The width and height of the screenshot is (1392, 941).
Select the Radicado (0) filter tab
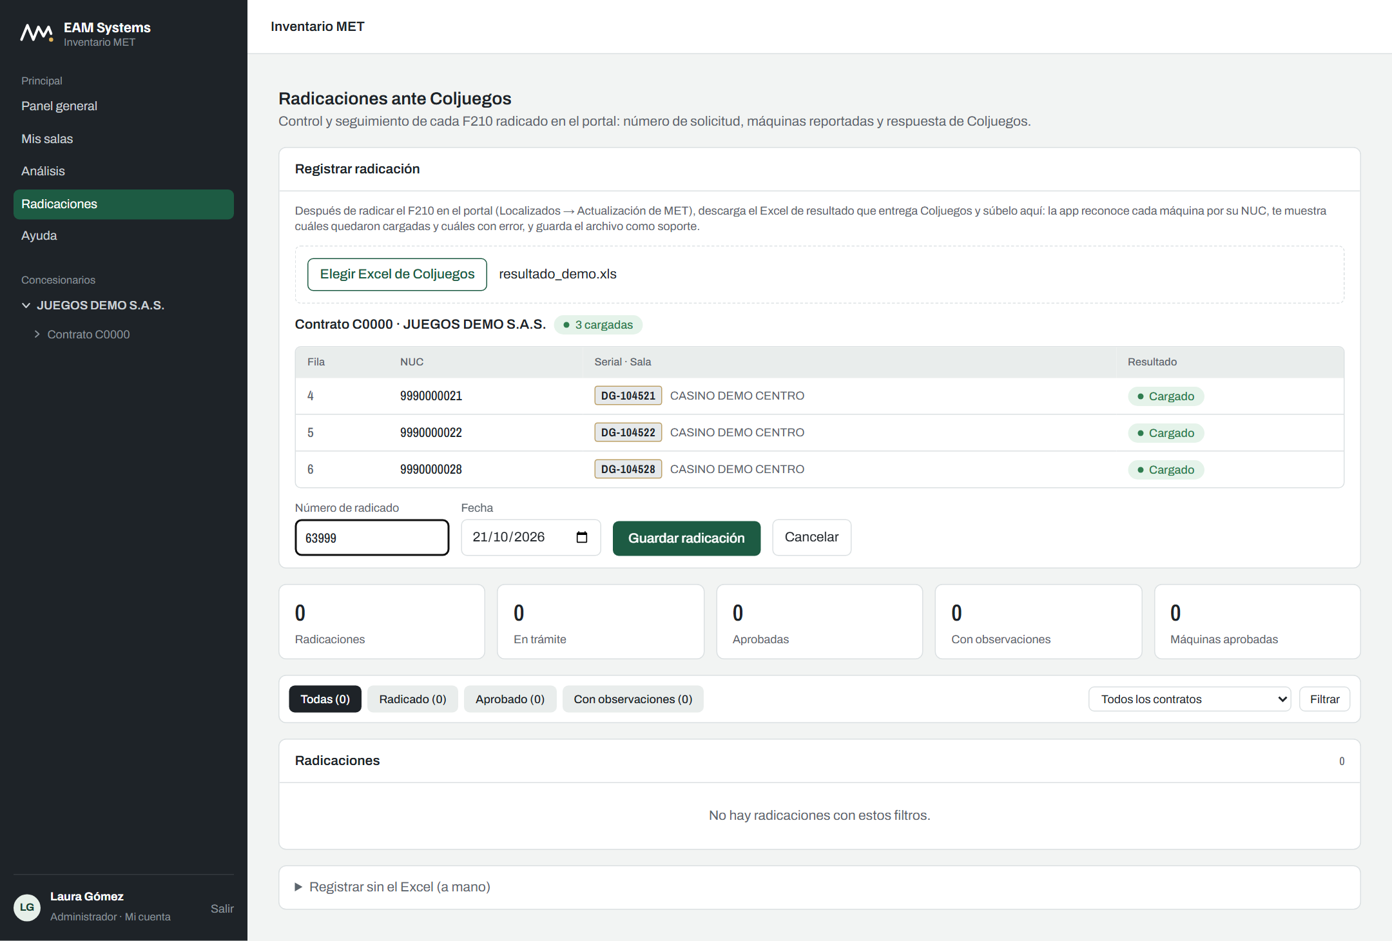coord(412,699)
